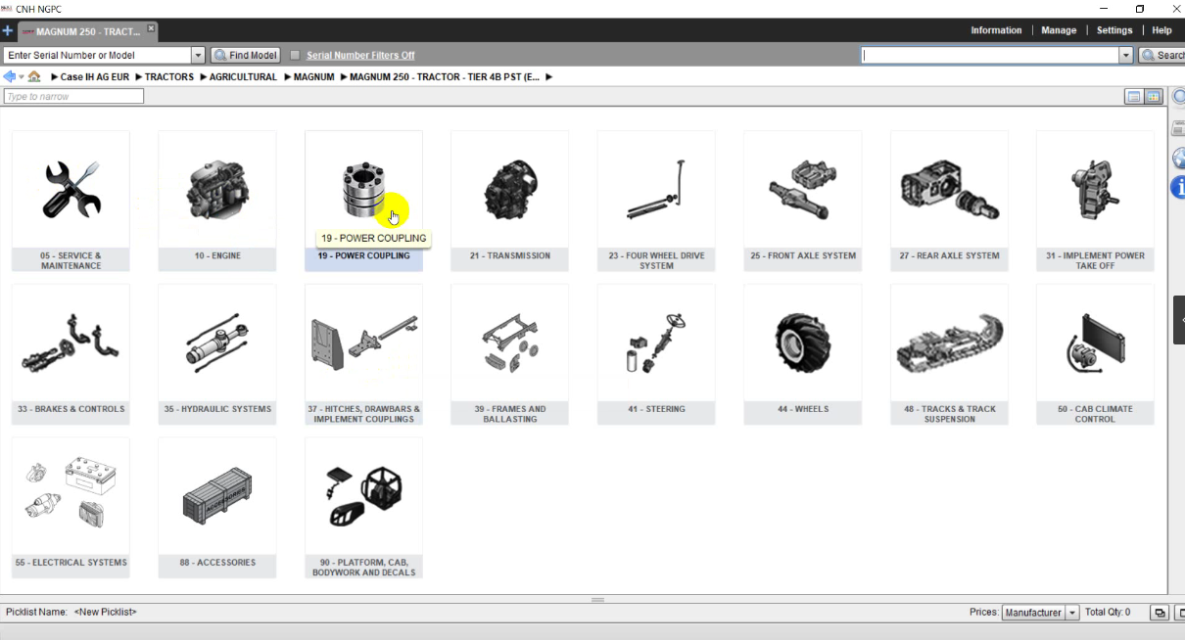Go back with the blue arrow icon
Screen dimensions: 1185x640
(10, 76)
